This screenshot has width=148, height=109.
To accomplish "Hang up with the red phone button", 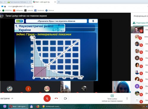I will [x=56, y=98].
